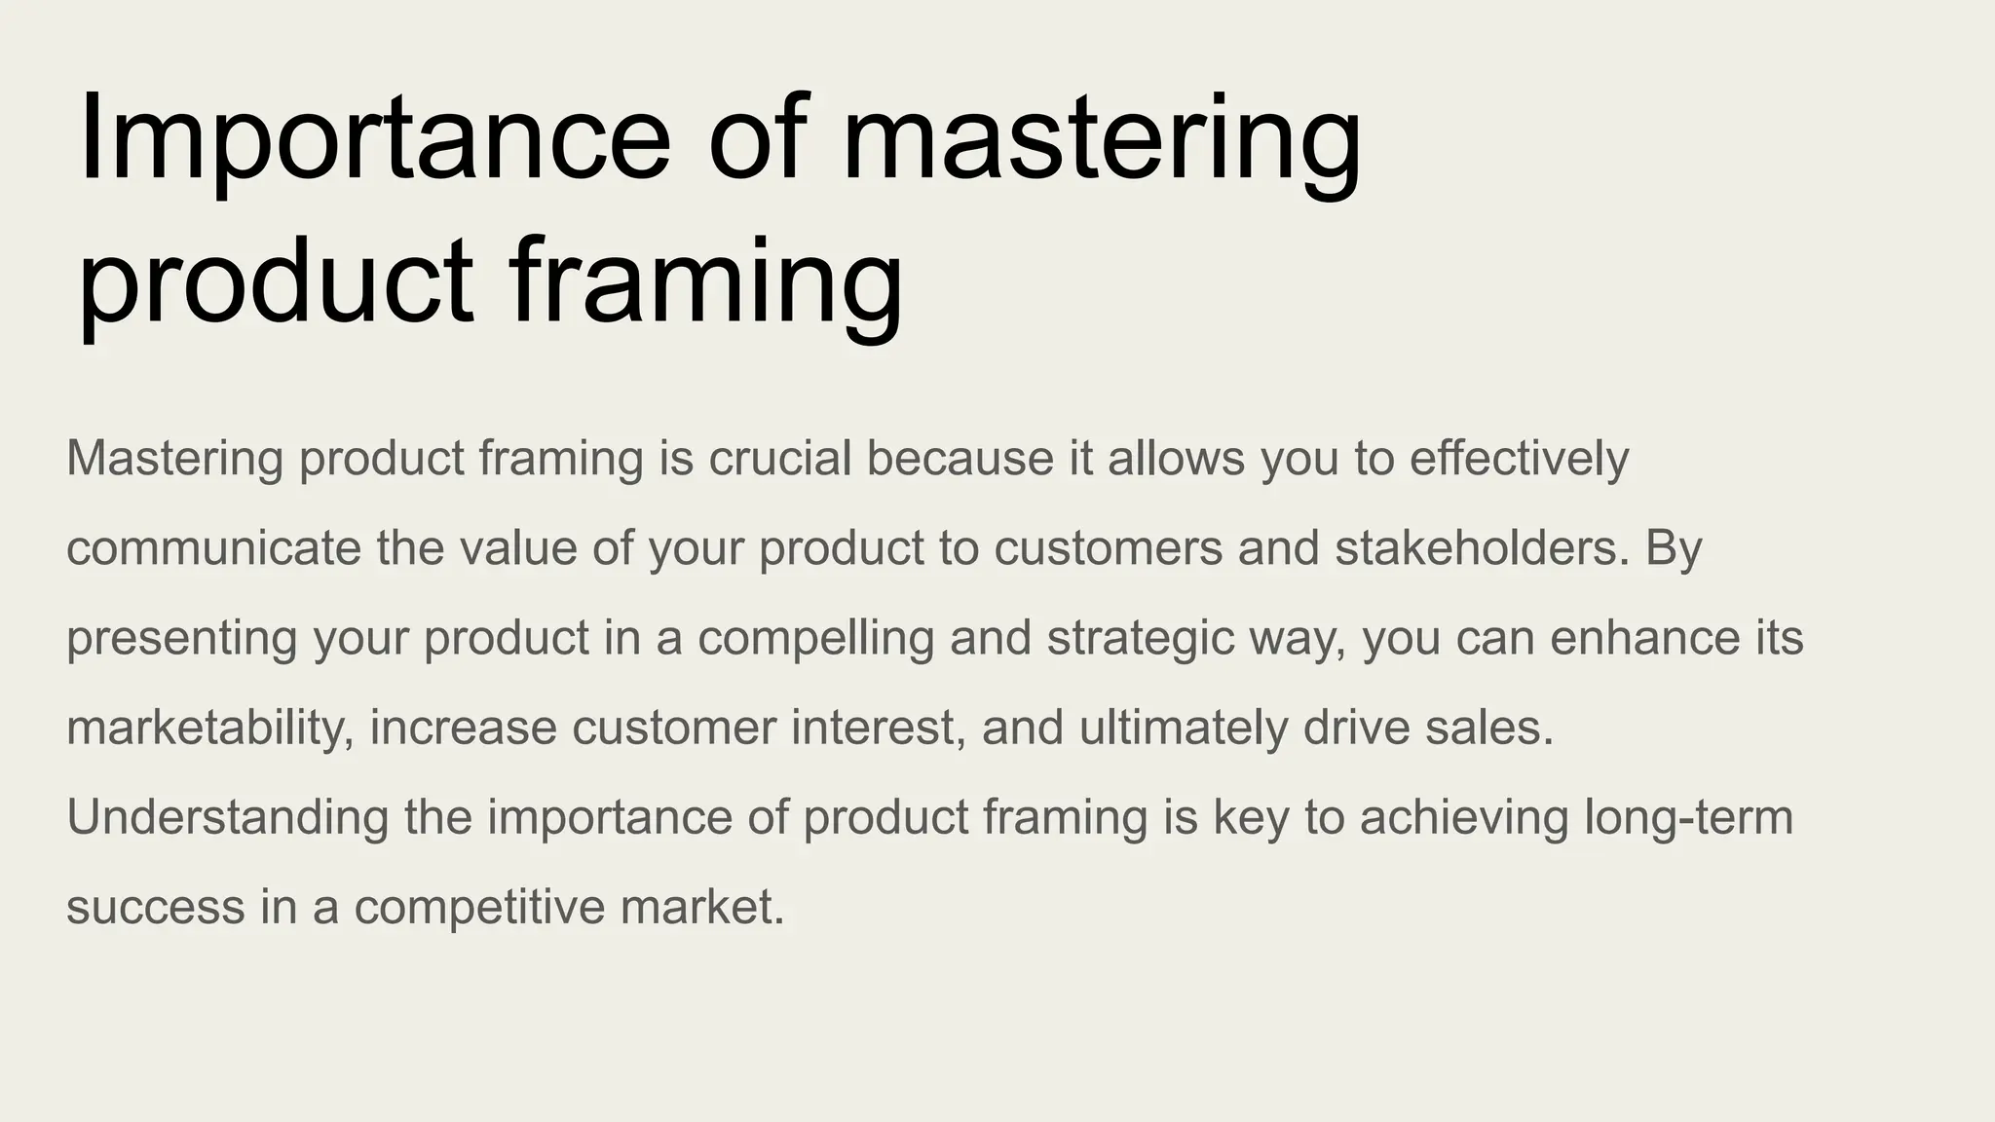Click the body line starting "Mastering product framing"
The width and height of the screenshot is (1995, 1122).
click(847, 459)
